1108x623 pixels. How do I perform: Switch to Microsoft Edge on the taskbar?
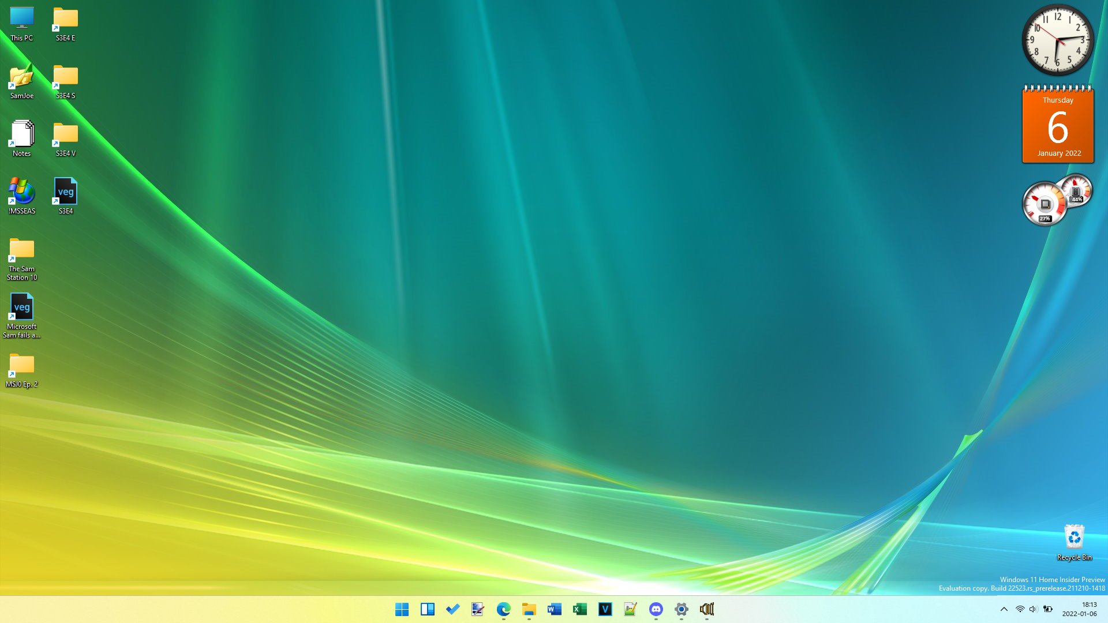[504, 609]
